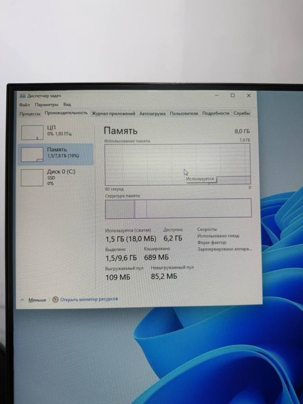Select the Диск 0 (C:) item
The height and width of the screenshot is (404, 303).
pyautogui.click(x=55, y=177)
